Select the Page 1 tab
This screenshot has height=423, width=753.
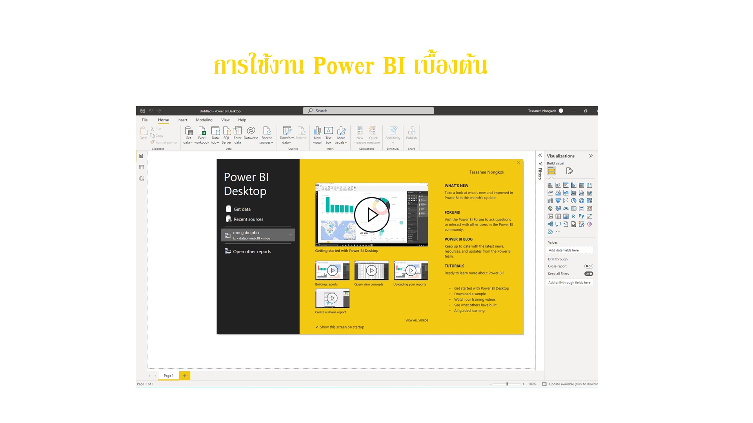click(x=169, y=376)
